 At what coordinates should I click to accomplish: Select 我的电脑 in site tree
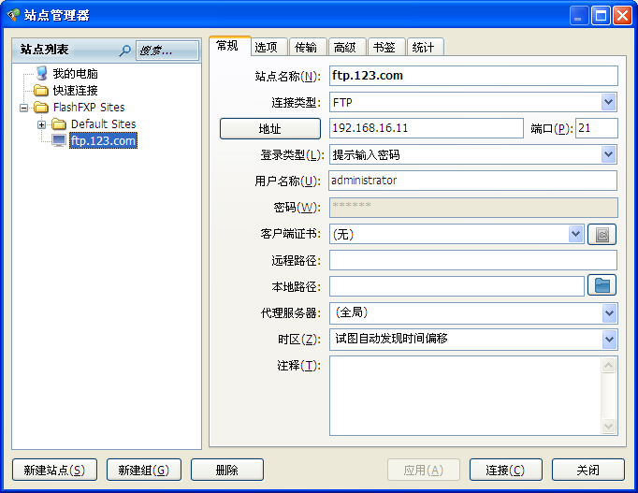point(75,74)
